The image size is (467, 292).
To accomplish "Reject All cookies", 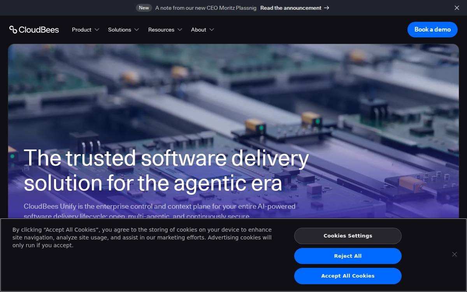I will tap(348, 256).
